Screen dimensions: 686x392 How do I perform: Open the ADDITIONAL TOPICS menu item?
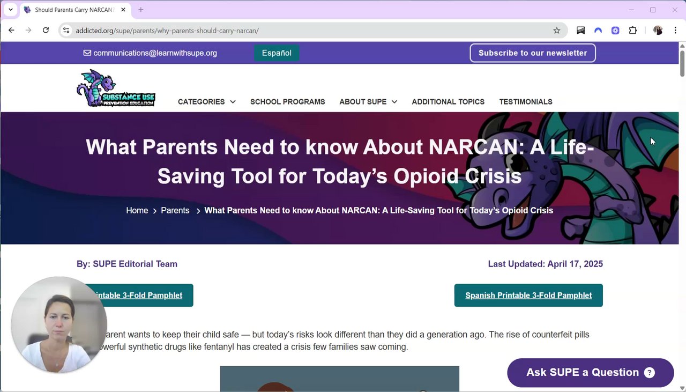(x=448, y=102)
